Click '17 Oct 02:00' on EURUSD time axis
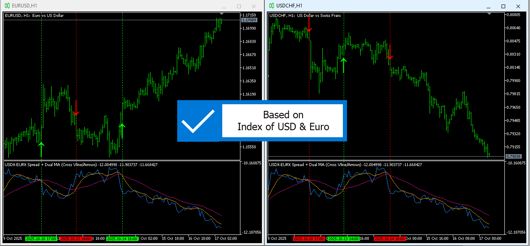 coord(226,239)
